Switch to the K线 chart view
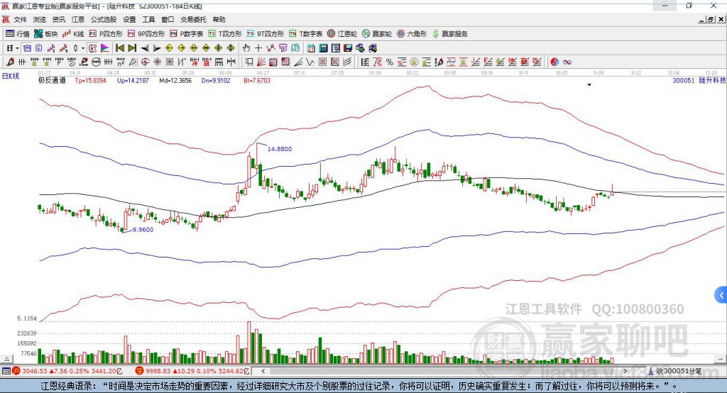This screenshot has height=393, width=727. (x=73, y=34)
